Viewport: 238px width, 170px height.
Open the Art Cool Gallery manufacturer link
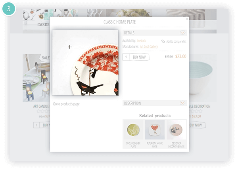[149, 46]
